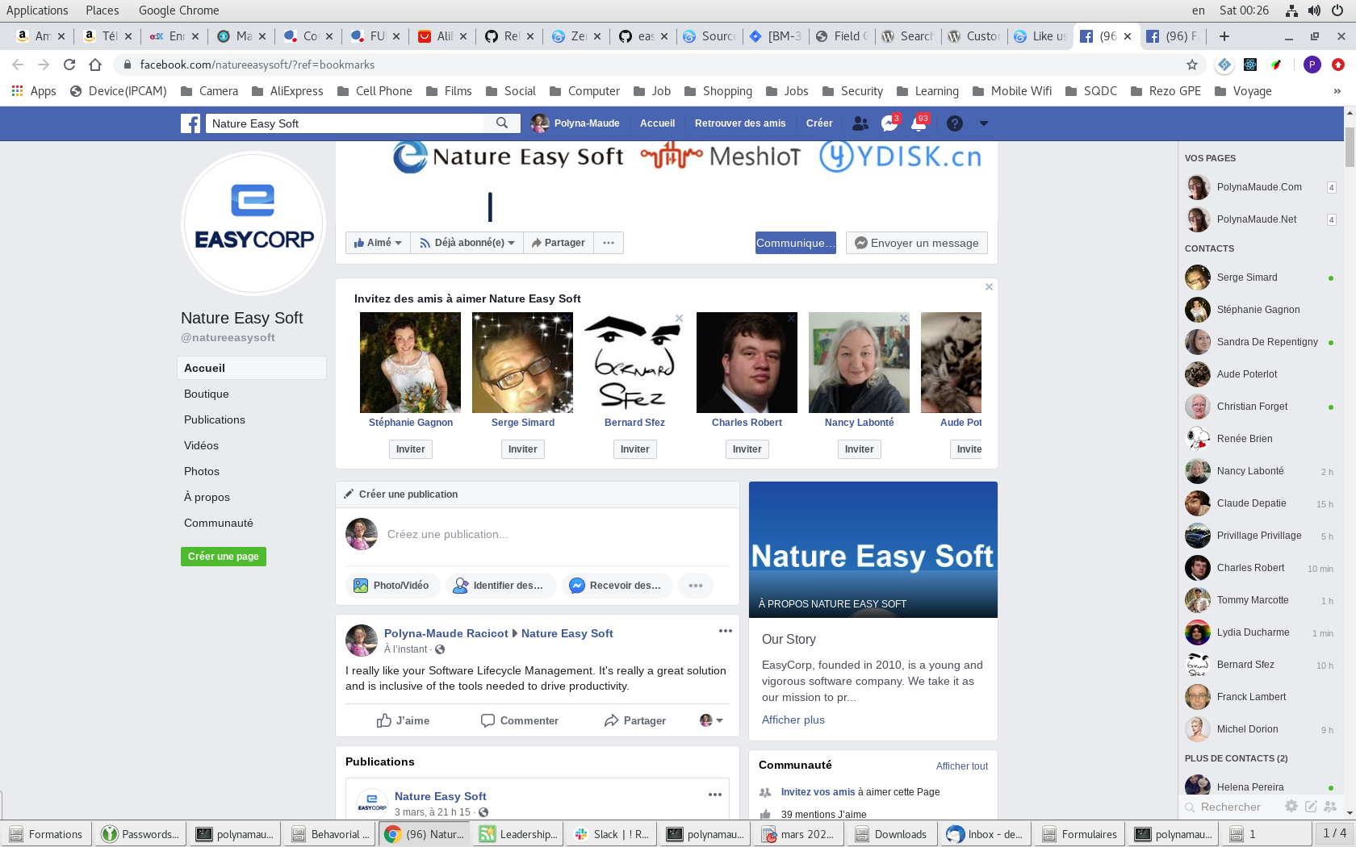Open the Help question mark icon
Viewport: 1356px width, 847px height.
click(x=954, y=123)
